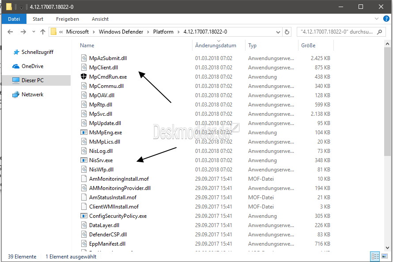
Task: Select Schnellzugriff in navigation pane
Action: coord(38,52)
